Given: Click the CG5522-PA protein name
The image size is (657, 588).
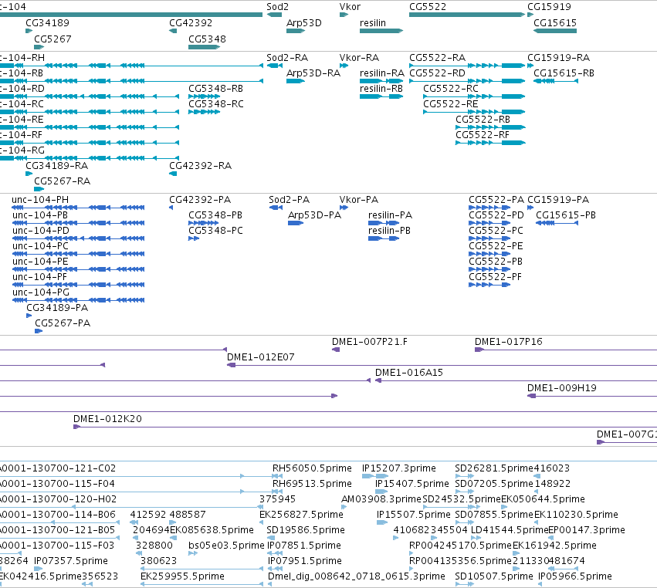Looking at the screenshot, I should pos(496,200).
